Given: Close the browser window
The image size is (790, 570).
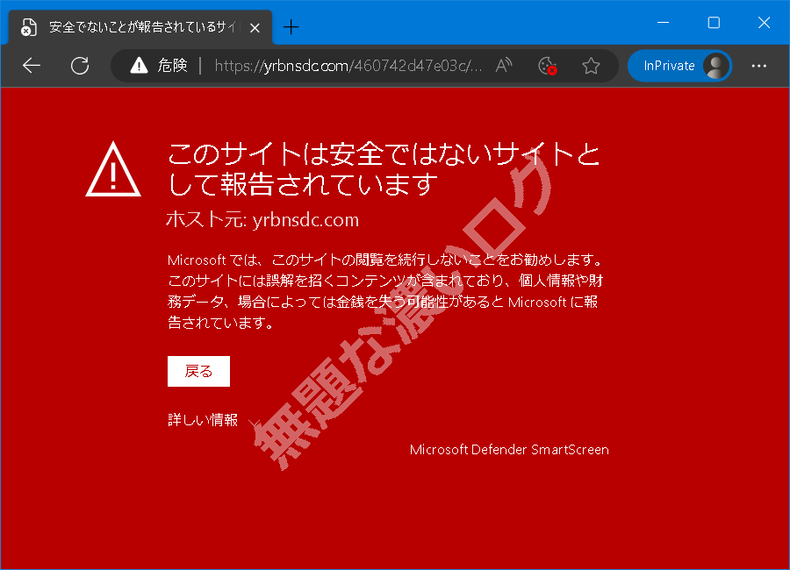Looking at the screenshot, I should click(x=764, y=23).
